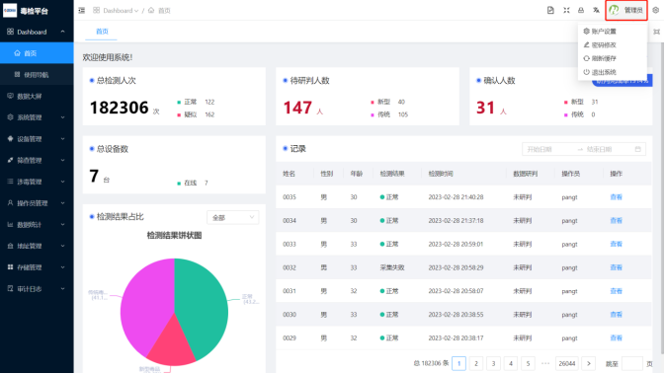665x374 pixels.
Task: Collapse the sidebar using the fold icon
Action: coord(81,10)
